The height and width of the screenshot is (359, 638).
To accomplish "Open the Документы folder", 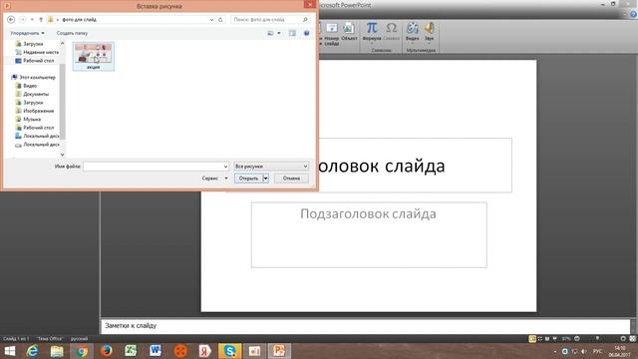I will pyautogui.click(x=32, y=94).
